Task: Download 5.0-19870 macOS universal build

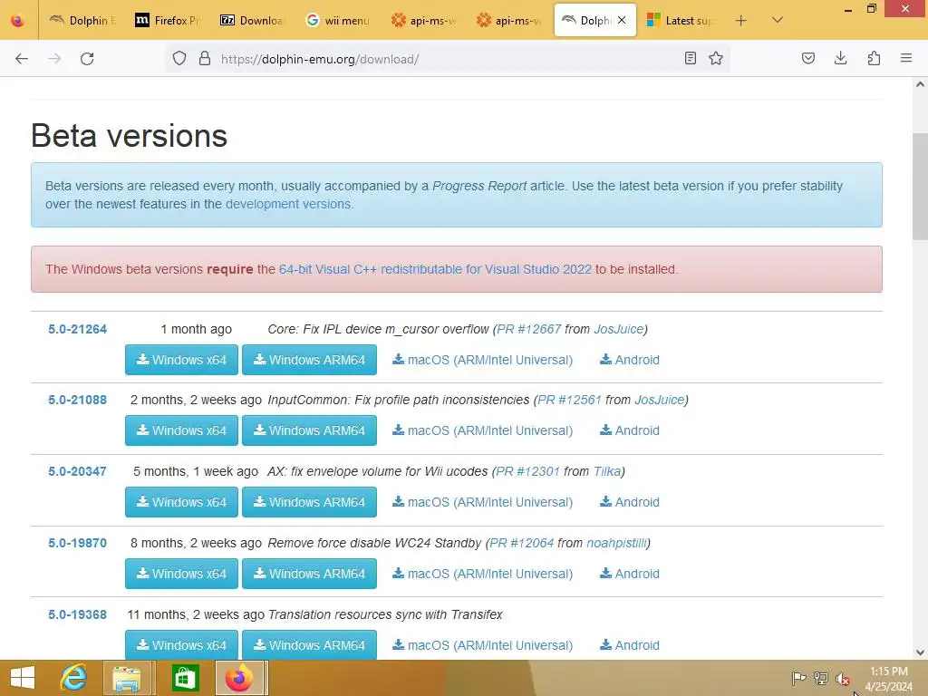Action: coord(482,574)
